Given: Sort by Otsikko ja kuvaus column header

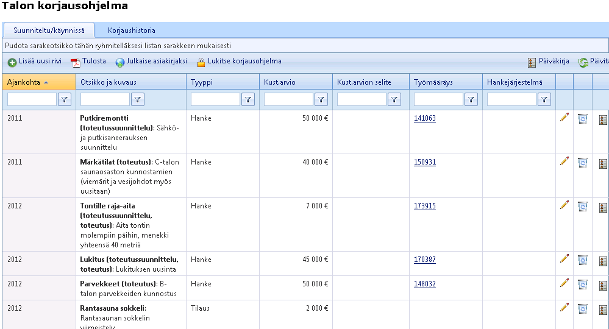Looking at the screenshot, I should click(x=131, y=82).
